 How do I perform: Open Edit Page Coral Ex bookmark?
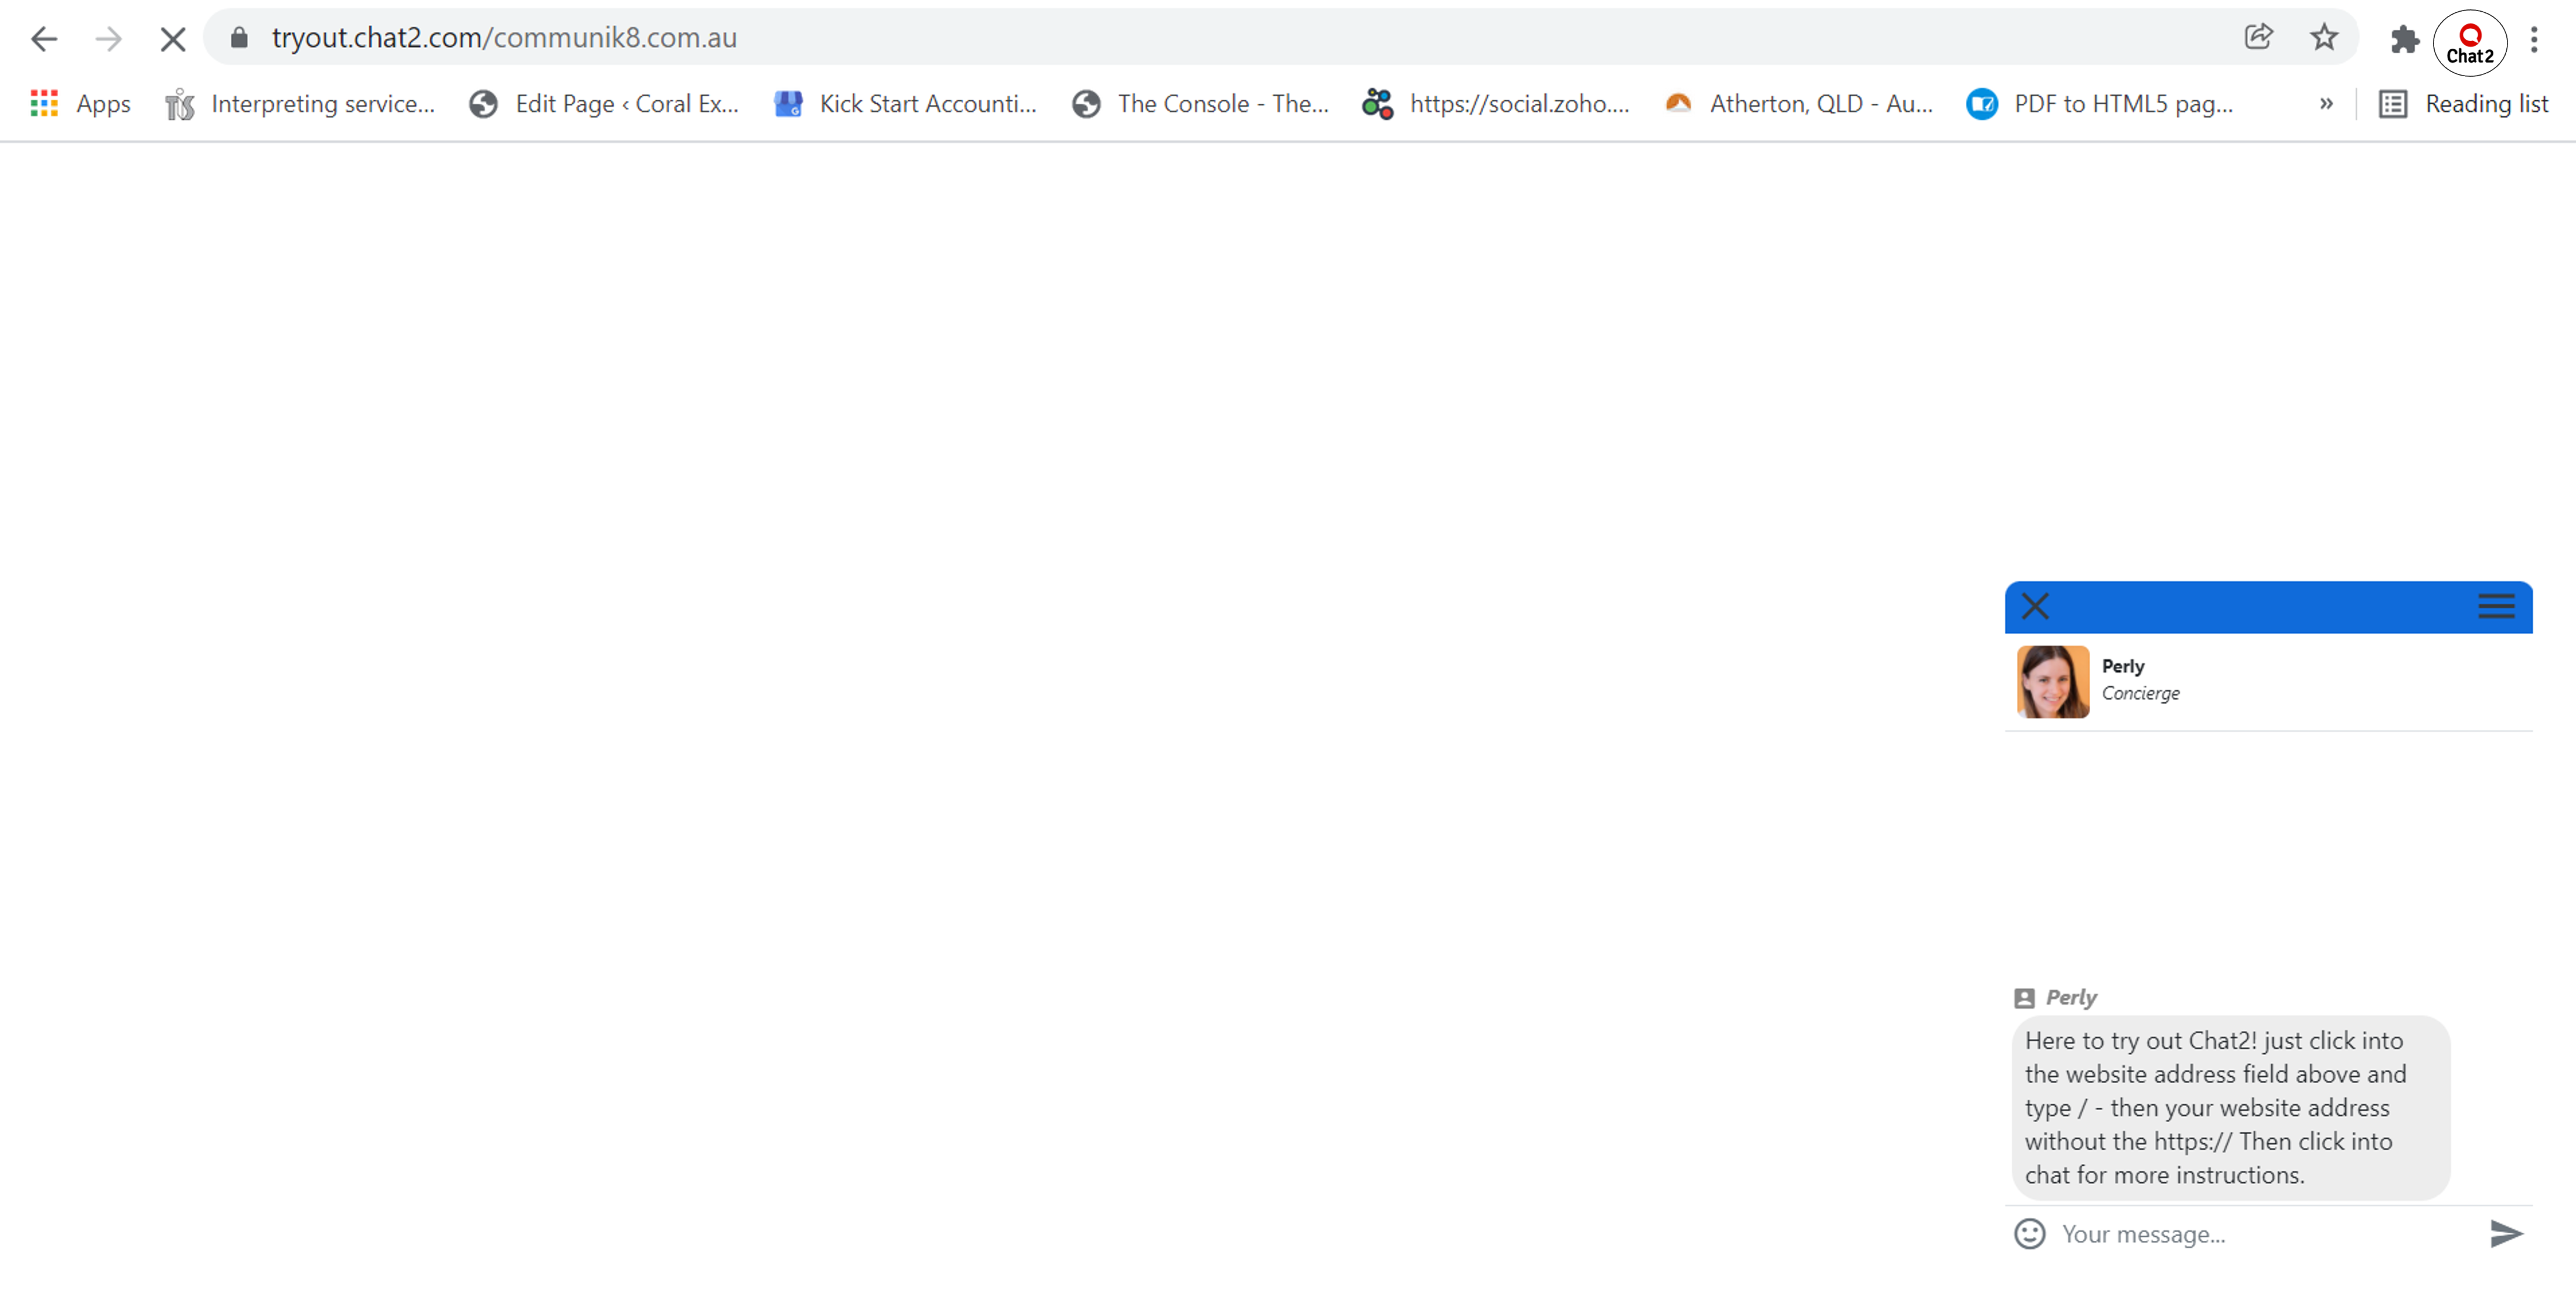[x=604, y=103]
